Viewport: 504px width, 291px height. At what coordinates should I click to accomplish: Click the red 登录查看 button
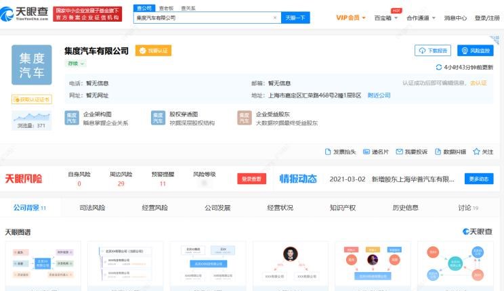pos(252,179)
